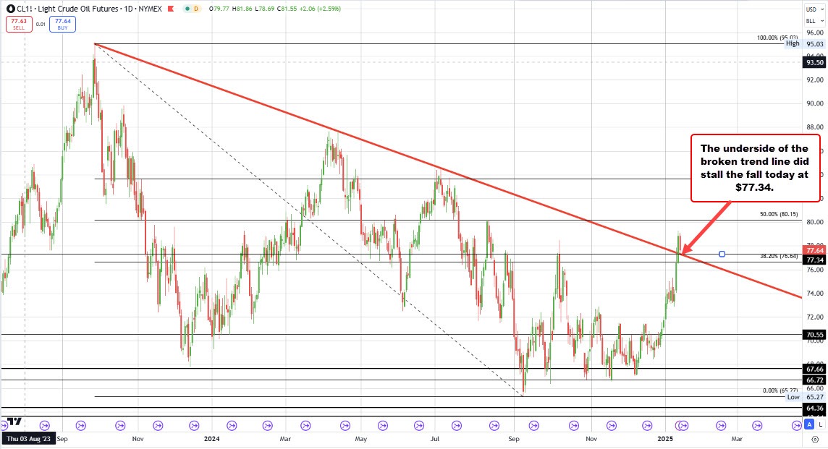Viewport: 828px width, 449px height.
Task: Click the High 95.03 price label
Action: [805, 44]
